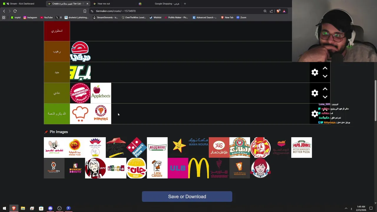The width and height of the screenshot is (377, 212).
Task: Close the Create a Tier List tab
Action: [x=87, y=4]
